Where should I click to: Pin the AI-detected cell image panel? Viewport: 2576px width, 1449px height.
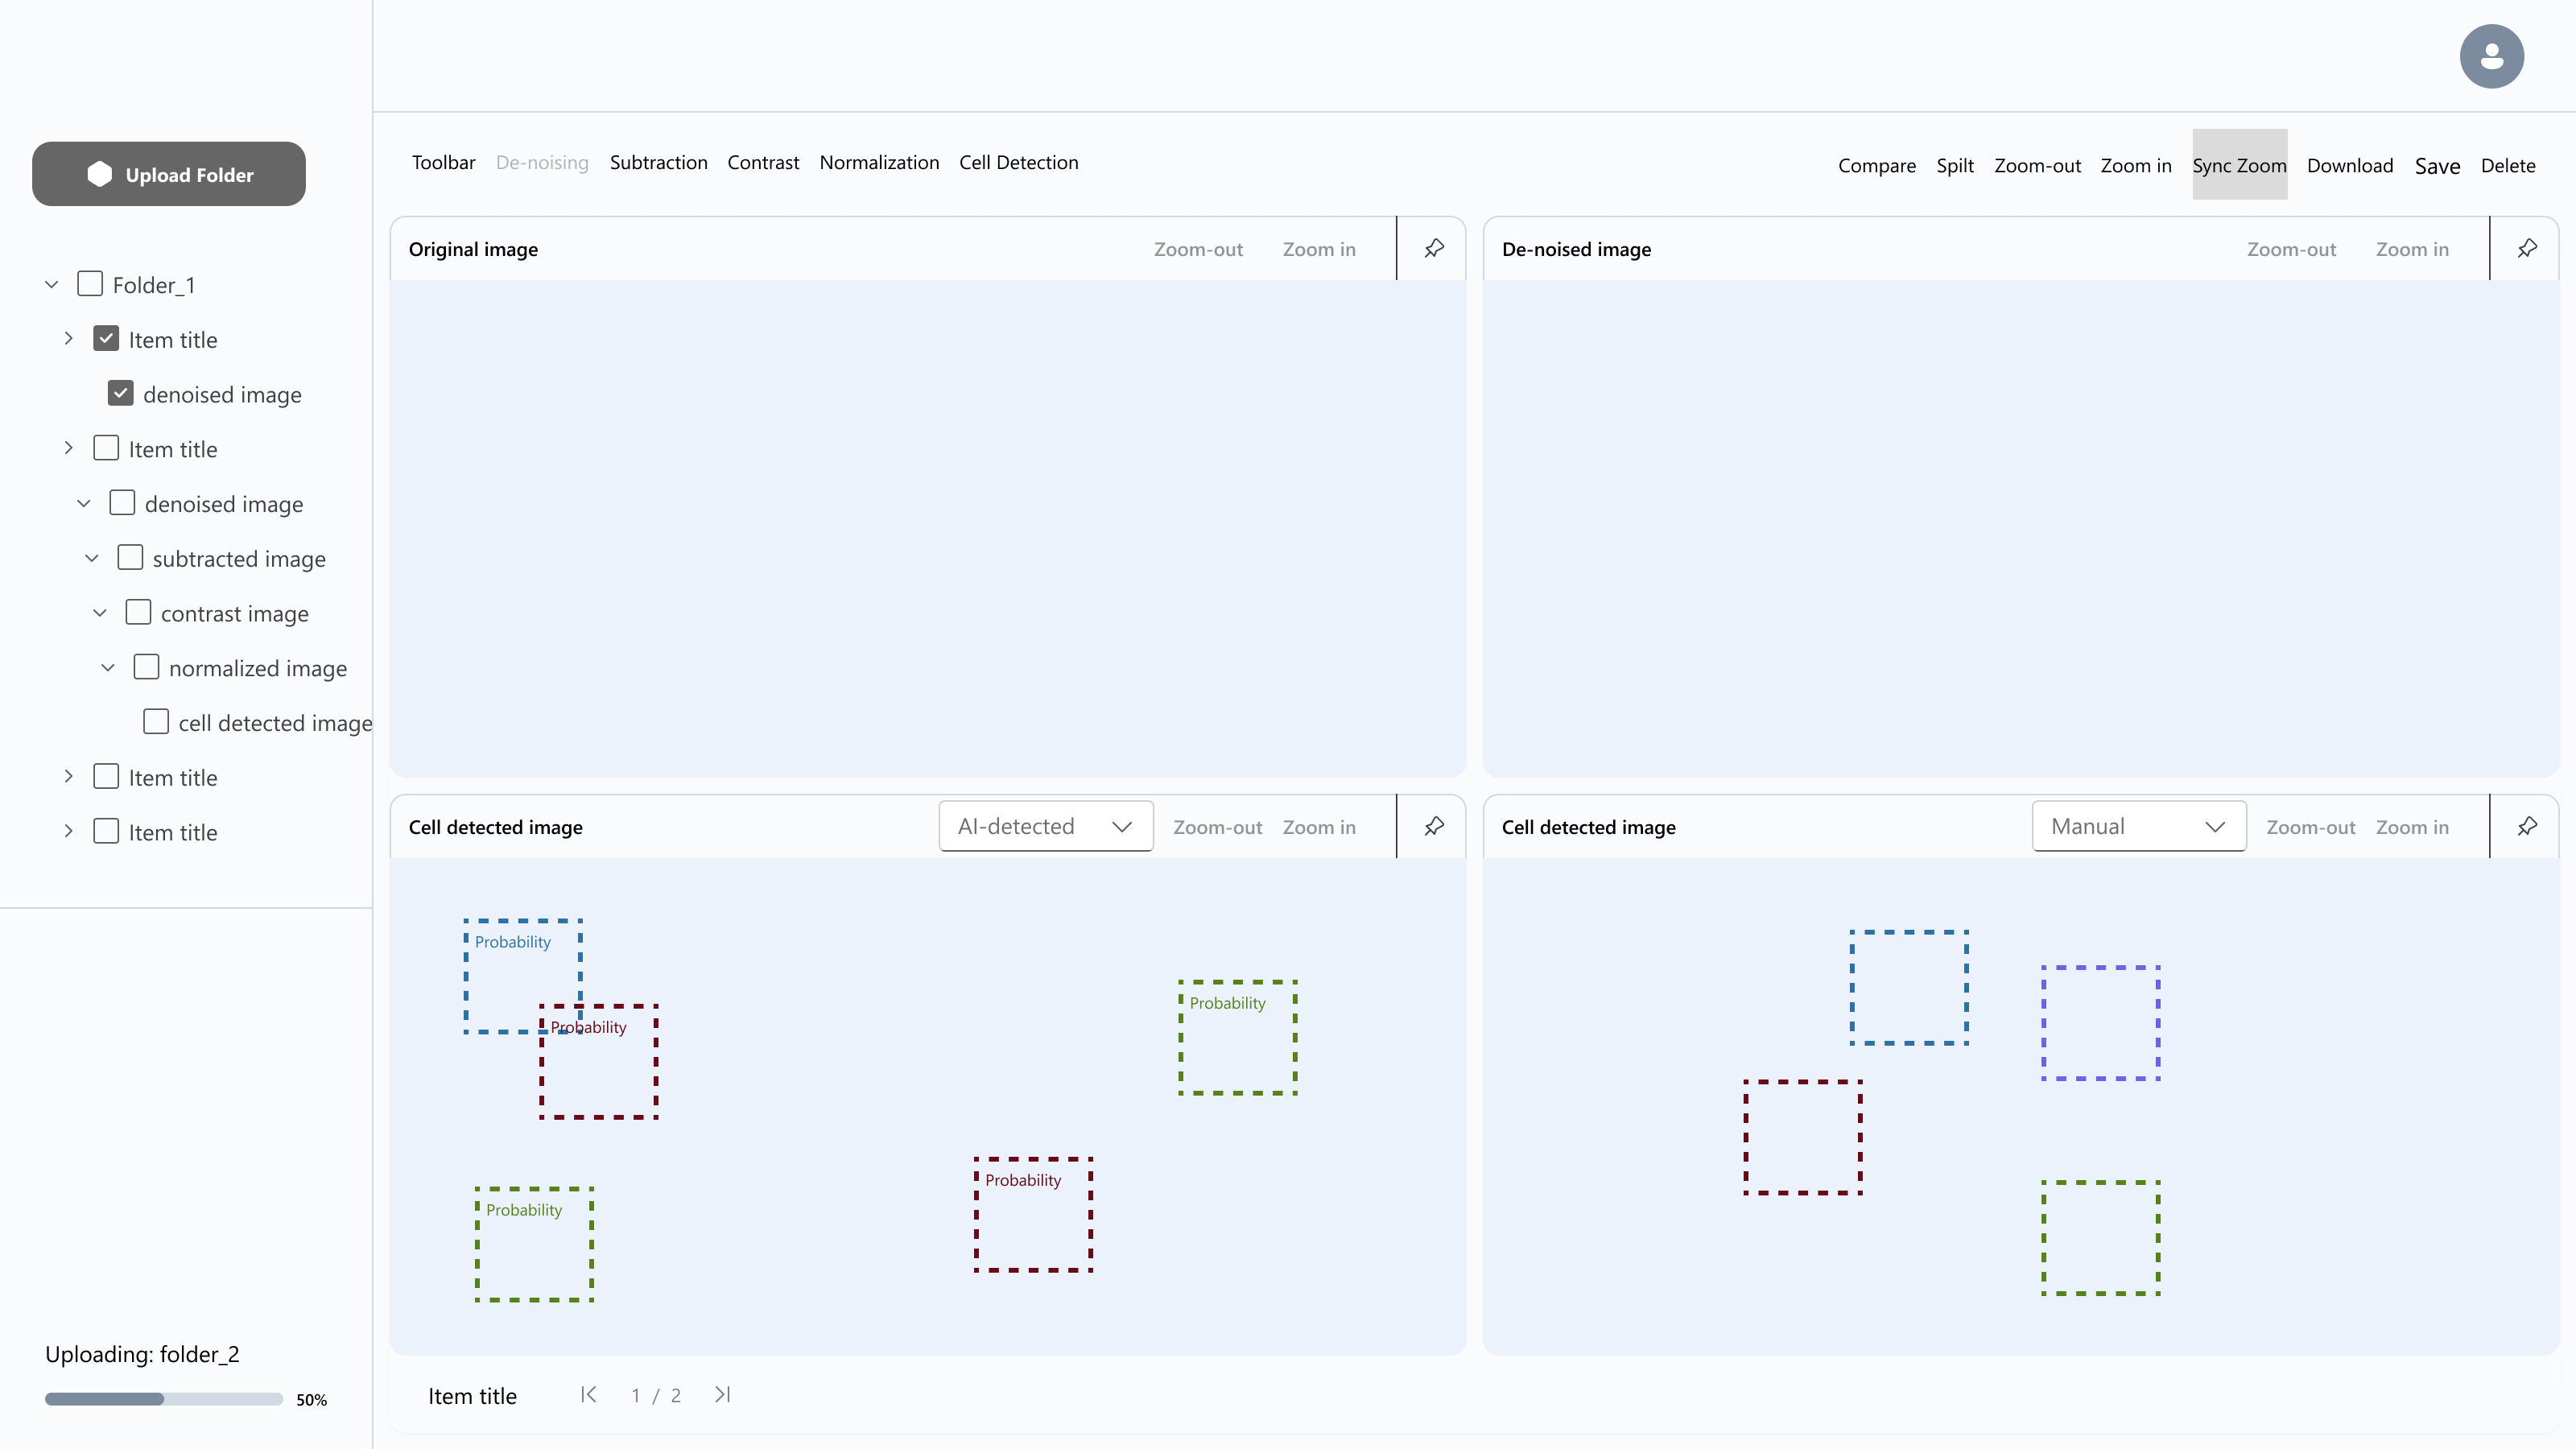(x=1434, y=826)
